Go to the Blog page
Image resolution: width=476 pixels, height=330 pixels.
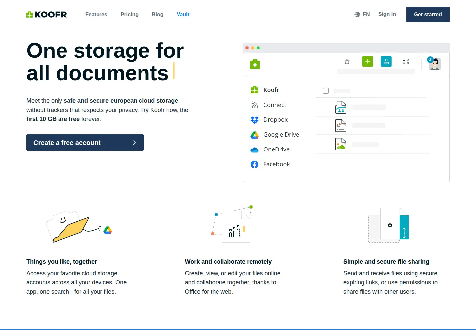[x=158, y=15]
